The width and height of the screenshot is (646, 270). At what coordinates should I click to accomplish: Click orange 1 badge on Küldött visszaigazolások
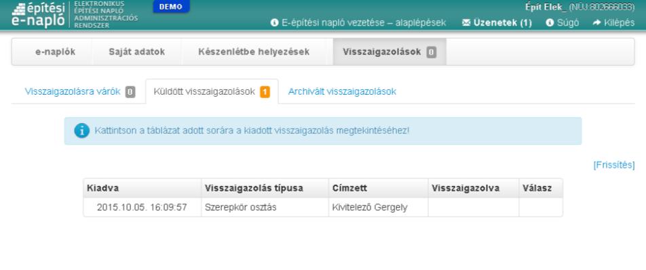(265, 92)
